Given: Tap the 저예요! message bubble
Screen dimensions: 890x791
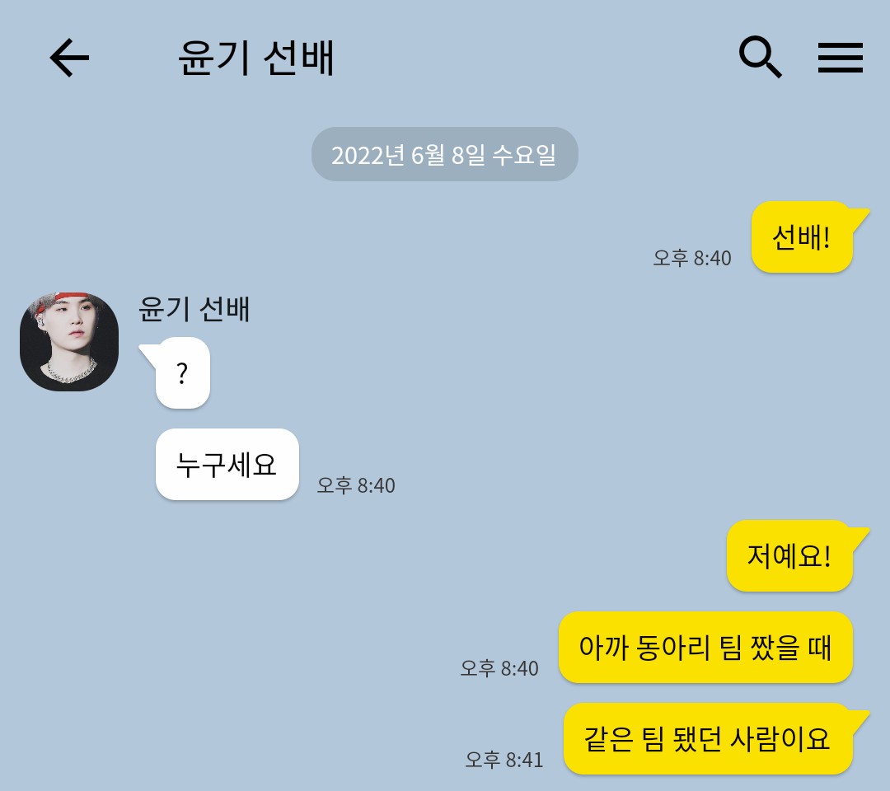Looking at the screenshot, I should click(789, 556).
